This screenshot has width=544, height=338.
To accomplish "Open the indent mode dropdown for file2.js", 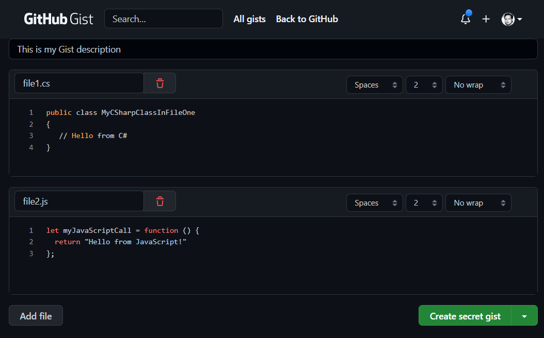I will 374,202.
